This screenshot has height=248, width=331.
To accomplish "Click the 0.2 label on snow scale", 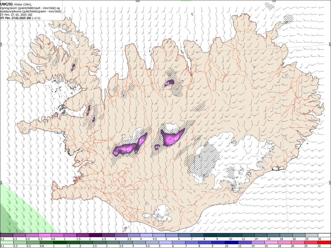I will pos(2,238).
